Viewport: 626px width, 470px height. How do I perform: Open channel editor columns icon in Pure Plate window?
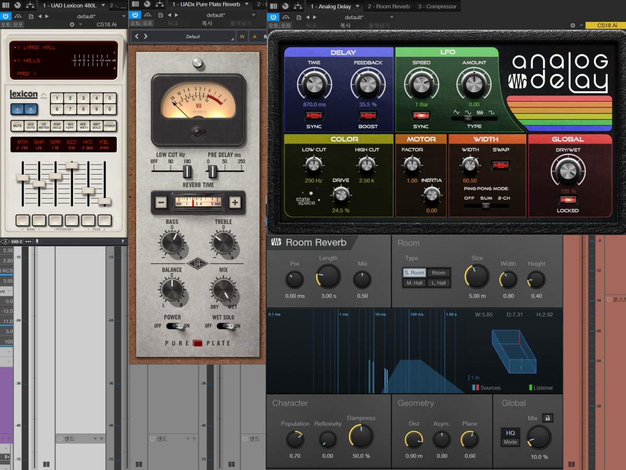[136, 5]
